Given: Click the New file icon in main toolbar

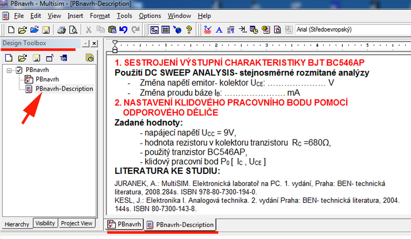Looking at the screenshot, I should 11,30.
